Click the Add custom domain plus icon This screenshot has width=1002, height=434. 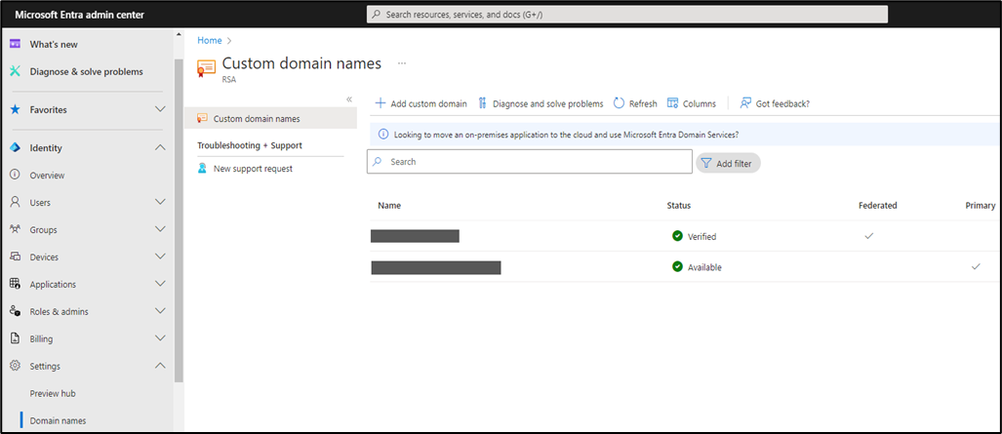point(381,103)
